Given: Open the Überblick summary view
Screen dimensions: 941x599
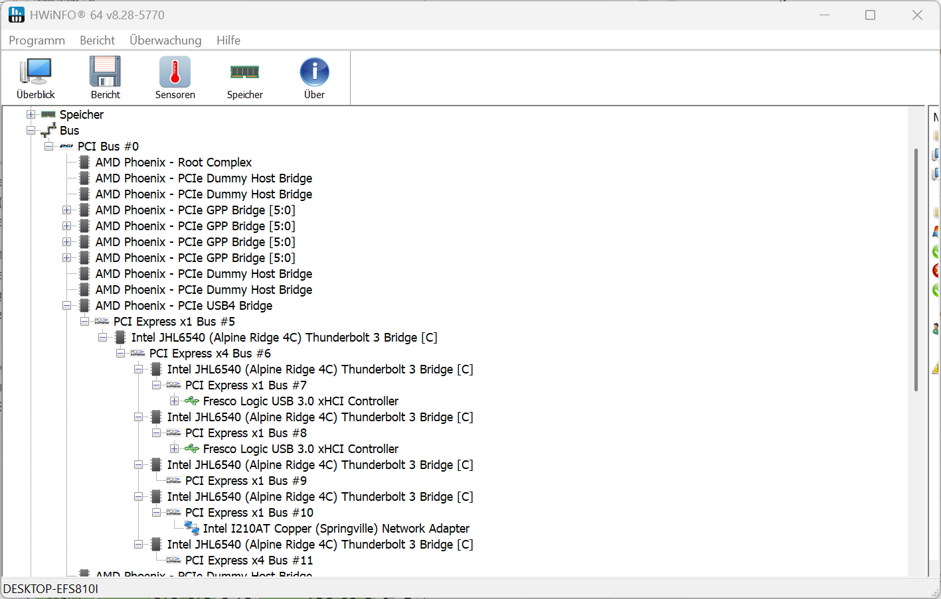Looking at the screenshot, I should coord(36,78).
